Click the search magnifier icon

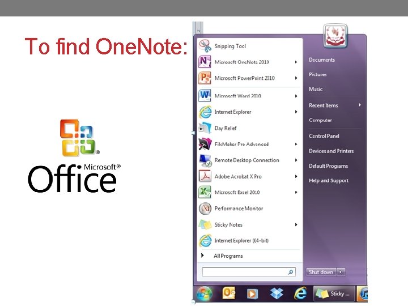pyautogui.click(x=291, y=272)
